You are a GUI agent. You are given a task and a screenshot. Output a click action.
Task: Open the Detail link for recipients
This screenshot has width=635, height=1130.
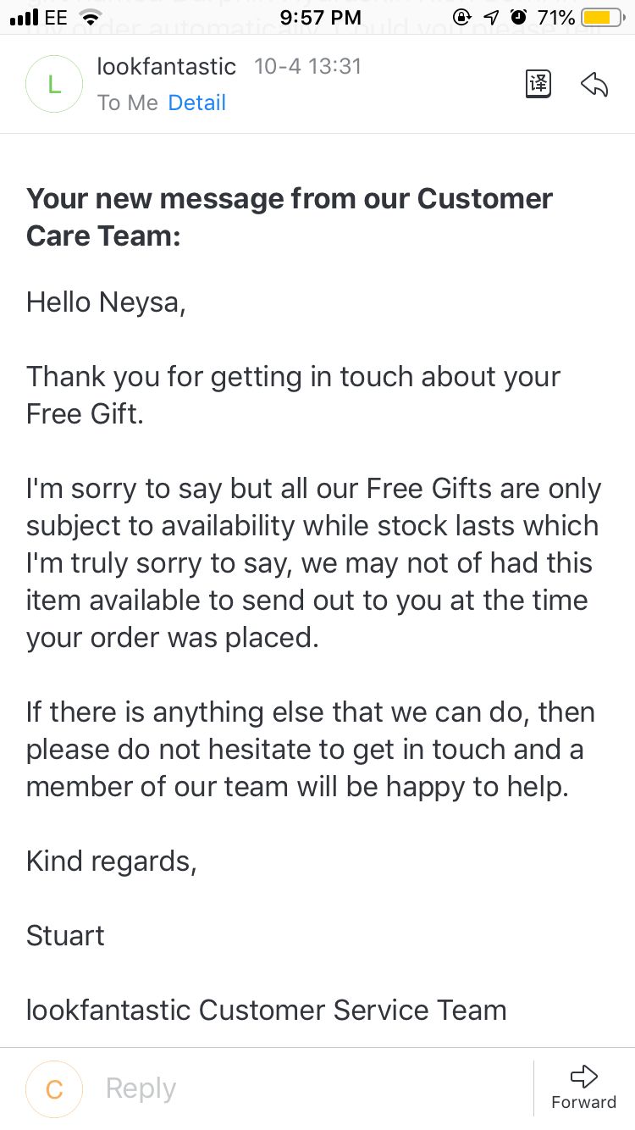(196, 102)
